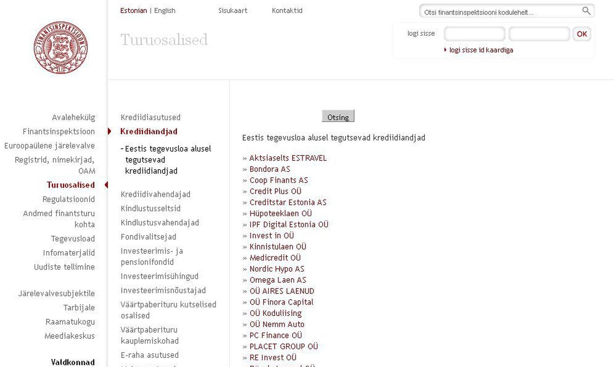Open Kinnistulaen OÜ entry
614x367 pixels.
278,247
